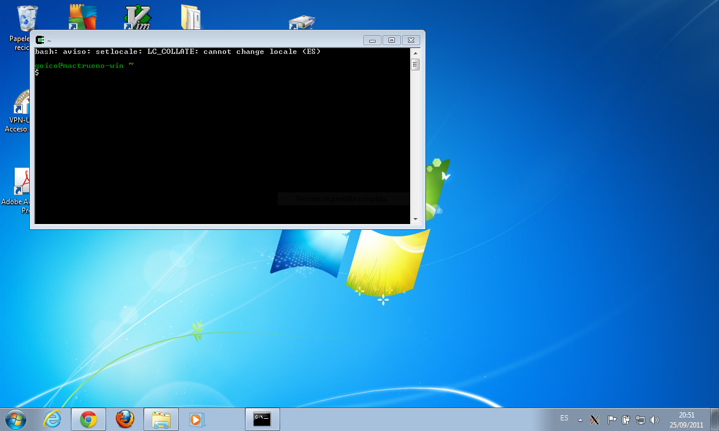The height and width of the screenshot is (431, 719).
Task: Open the AVG antivirus desktop shortcut
Action: coord(82,17)
